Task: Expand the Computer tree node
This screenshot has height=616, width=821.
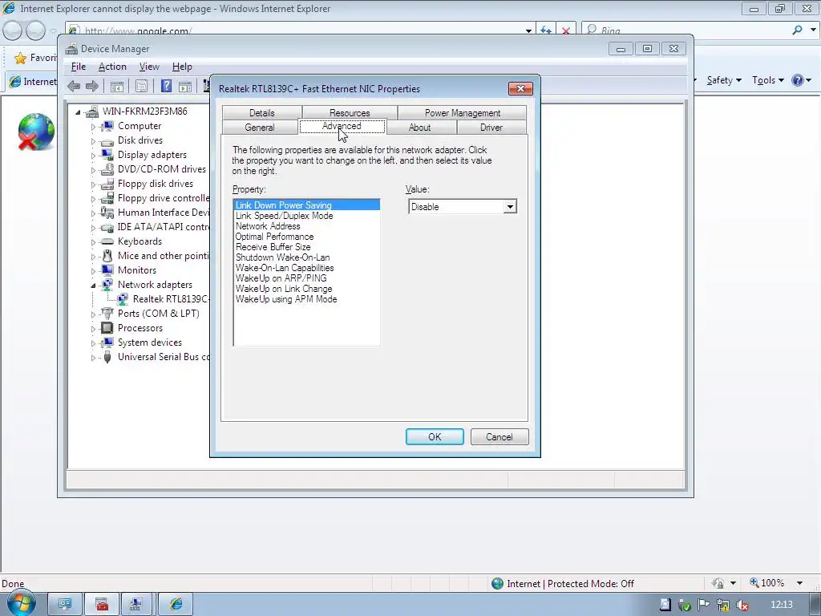Action: pyautogui.click(x=93, y=127)
